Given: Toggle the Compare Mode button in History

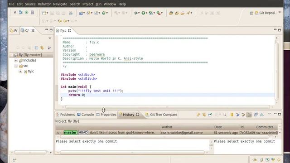Looking at the screenshot, I should click(238, 115).
